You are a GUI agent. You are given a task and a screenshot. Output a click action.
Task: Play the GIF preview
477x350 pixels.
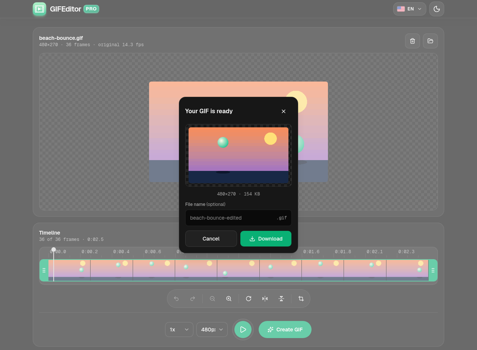click(243, 330)
